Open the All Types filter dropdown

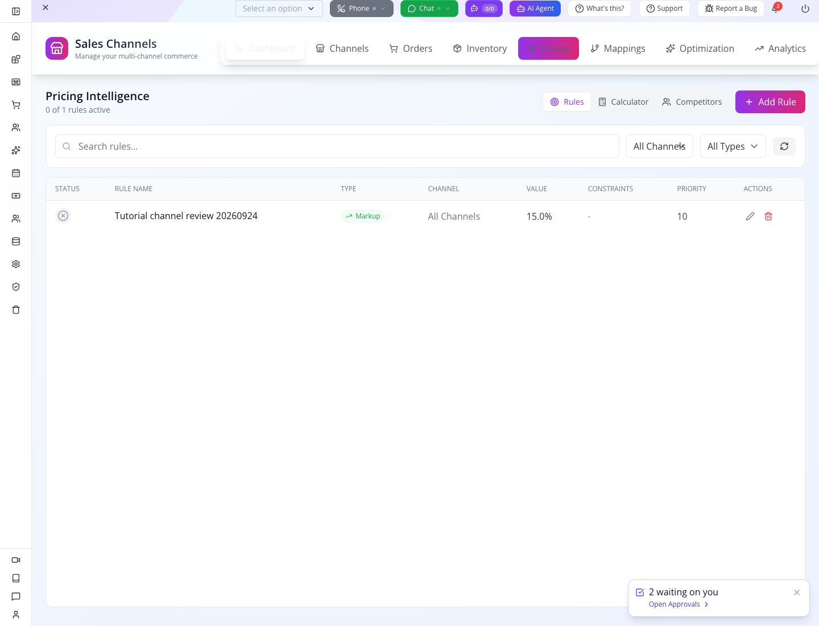[x=733, y=146]
